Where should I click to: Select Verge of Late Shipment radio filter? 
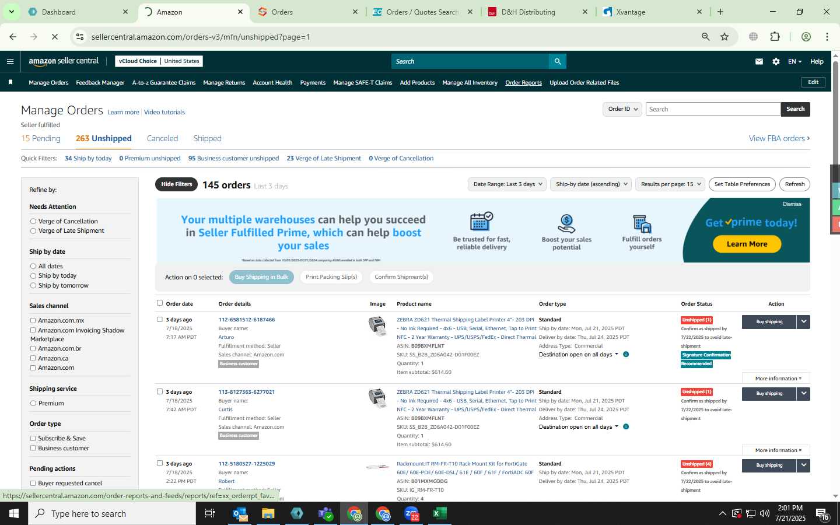click(x=33, y=231)
